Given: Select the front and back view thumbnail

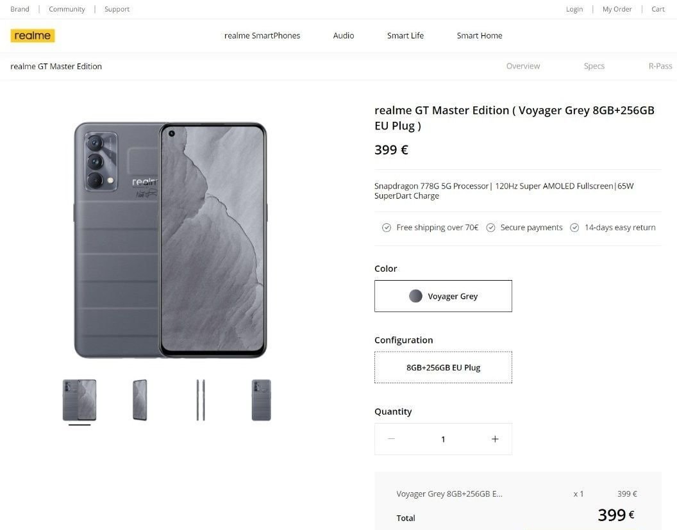Looking at the screenshot, I should [x=79, y=400].
